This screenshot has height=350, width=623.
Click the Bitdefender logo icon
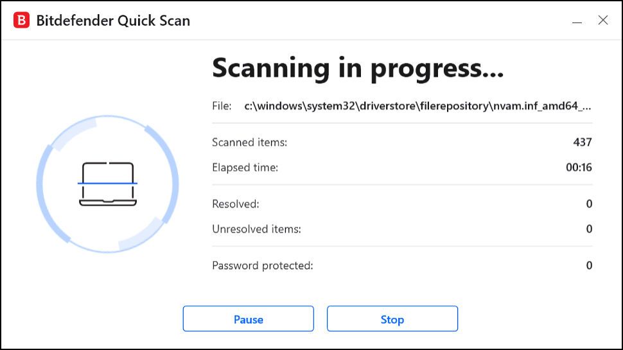(21, 21)
